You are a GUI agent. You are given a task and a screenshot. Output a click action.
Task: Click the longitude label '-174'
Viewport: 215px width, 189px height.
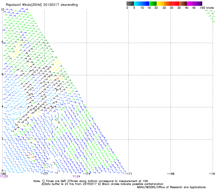point(87,174)
